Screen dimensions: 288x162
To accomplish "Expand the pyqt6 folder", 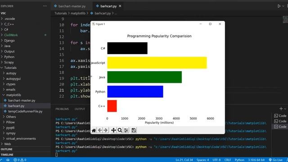I will [25, 128].
